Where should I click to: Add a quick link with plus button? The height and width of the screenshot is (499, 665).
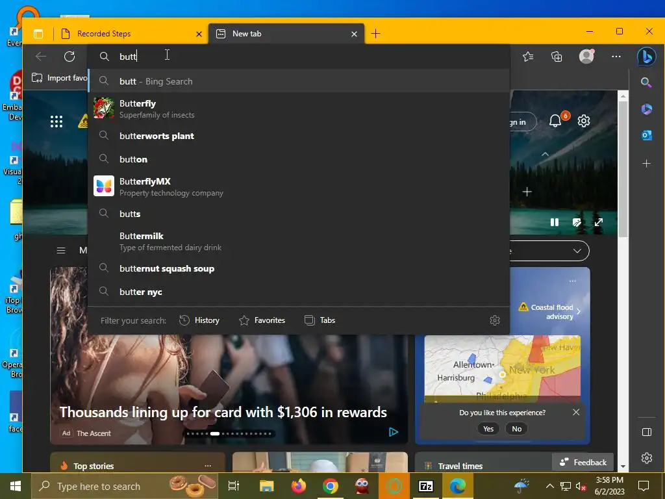click(x=527, y=192)
